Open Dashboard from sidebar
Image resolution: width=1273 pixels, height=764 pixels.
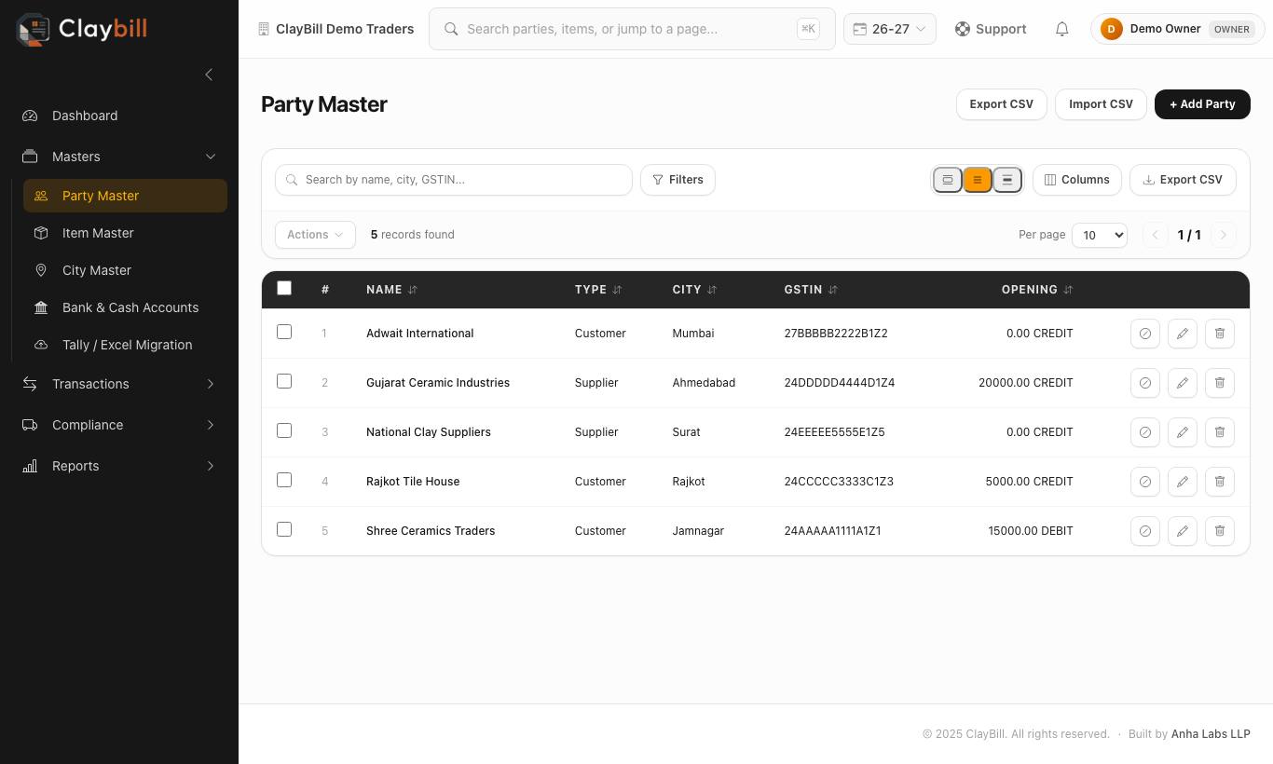[x=119, y=116]
